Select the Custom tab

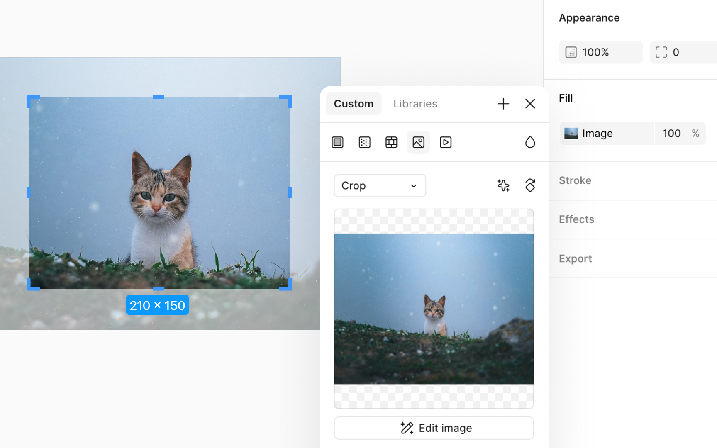[354, 103]
